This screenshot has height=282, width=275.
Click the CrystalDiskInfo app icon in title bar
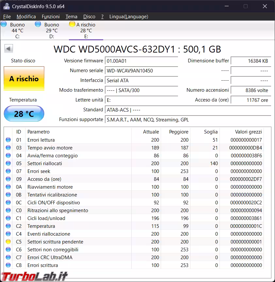click(7, 7)
